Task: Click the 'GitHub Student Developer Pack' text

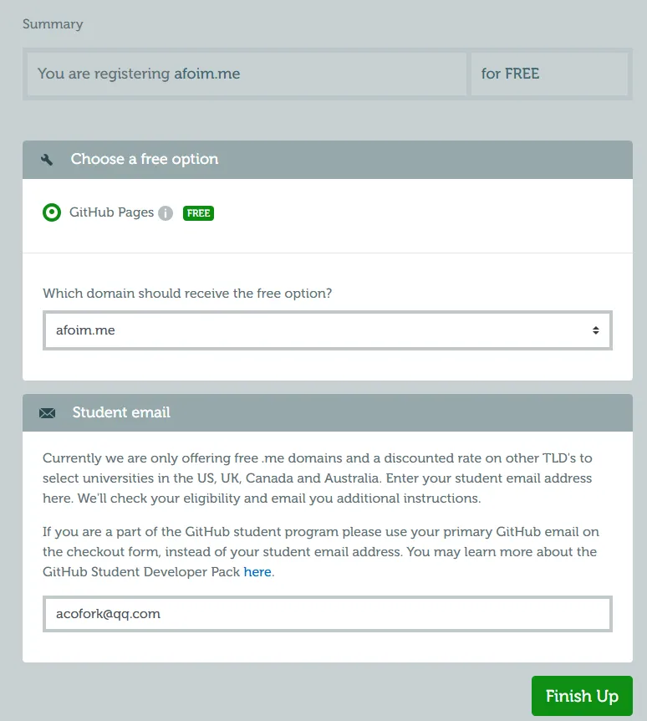Action: [x=141, y=572]
